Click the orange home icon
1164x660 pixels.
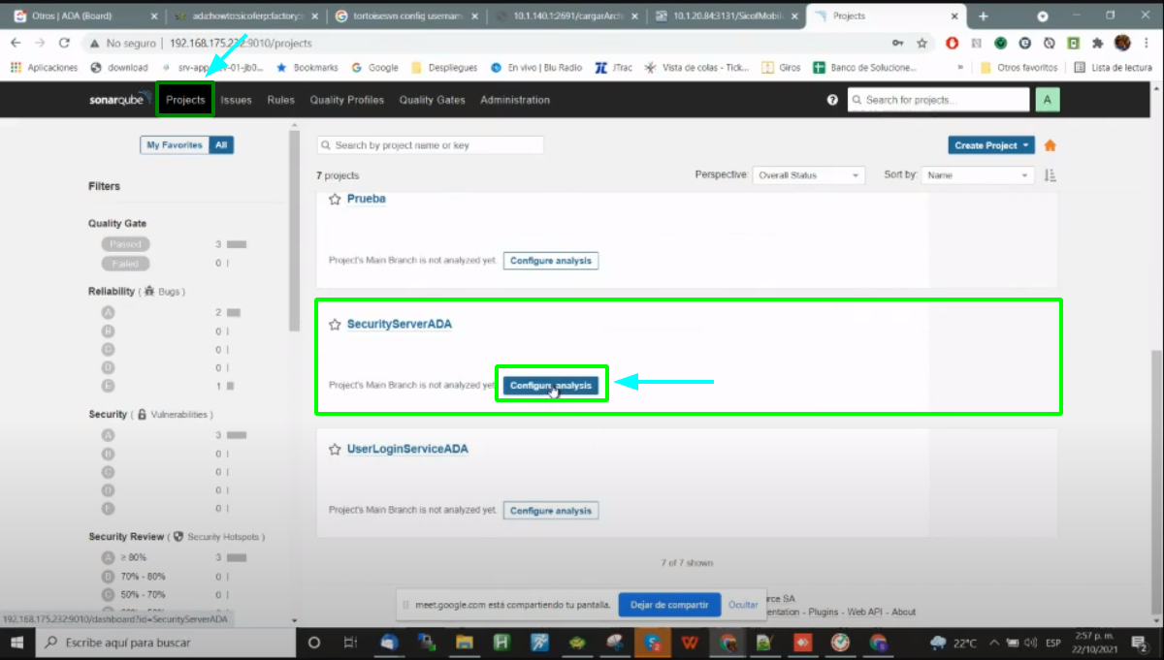[x=1050, y=145]
